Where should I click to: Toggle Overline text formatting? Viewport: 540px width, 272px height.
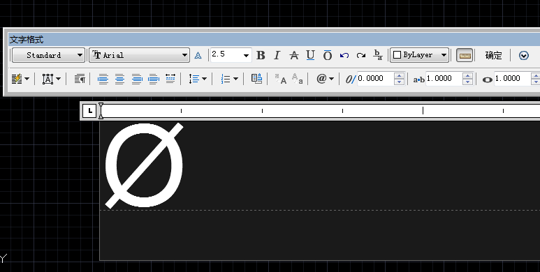click(327, 55)
